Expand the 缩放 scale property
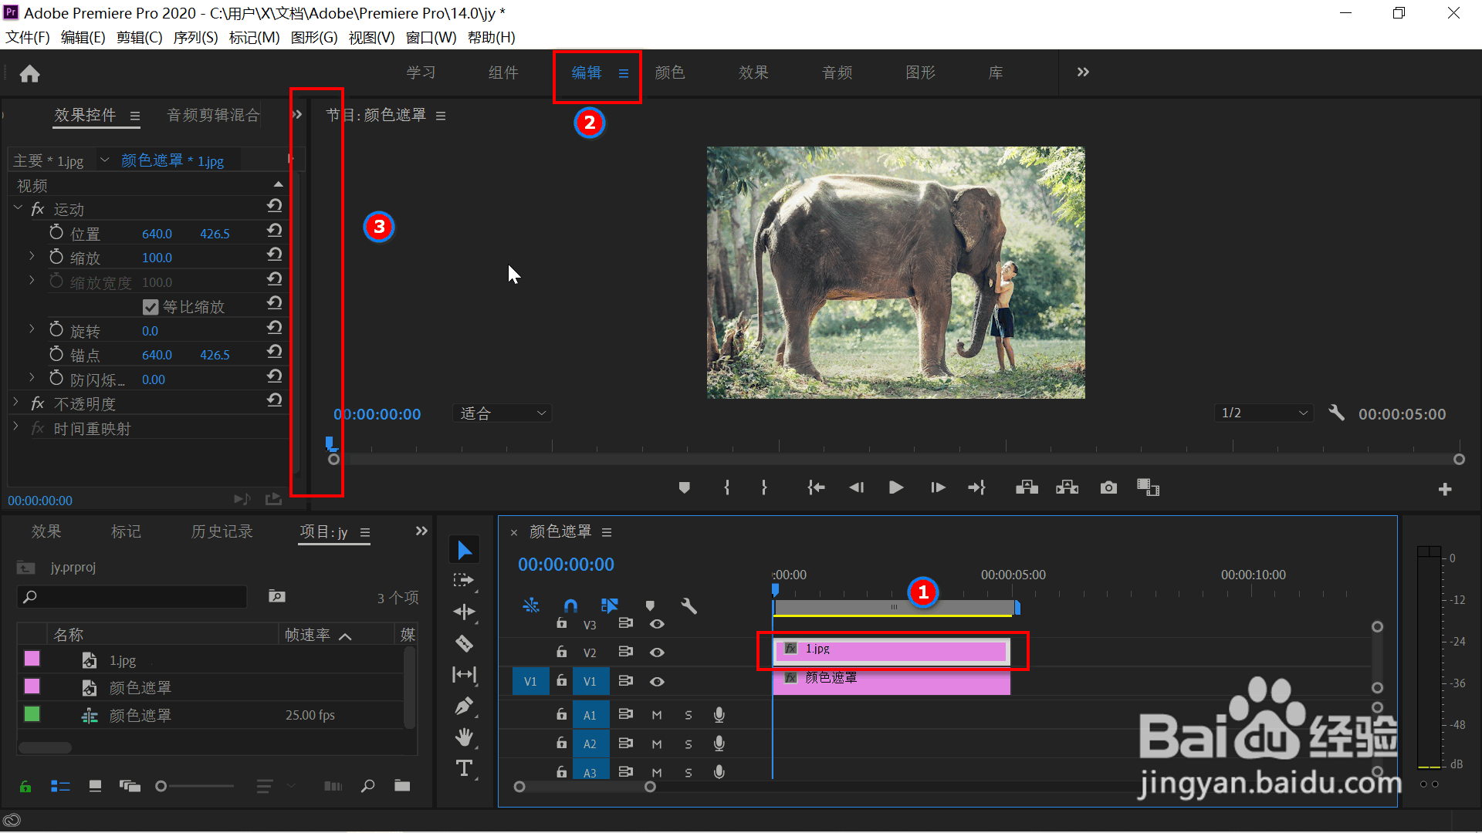 tap(32, 256)
